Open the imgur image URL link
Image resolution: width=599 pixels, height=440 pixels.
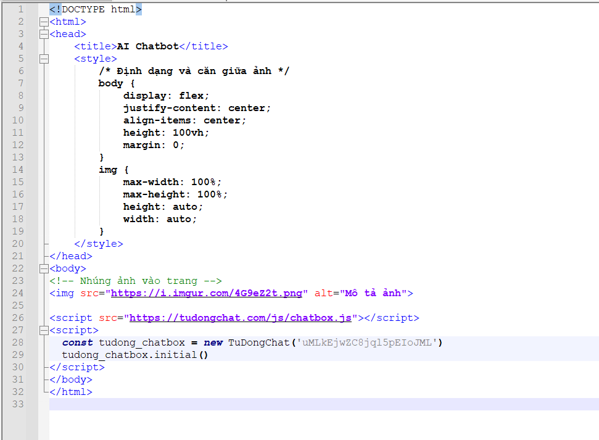[x=206, y=293]
